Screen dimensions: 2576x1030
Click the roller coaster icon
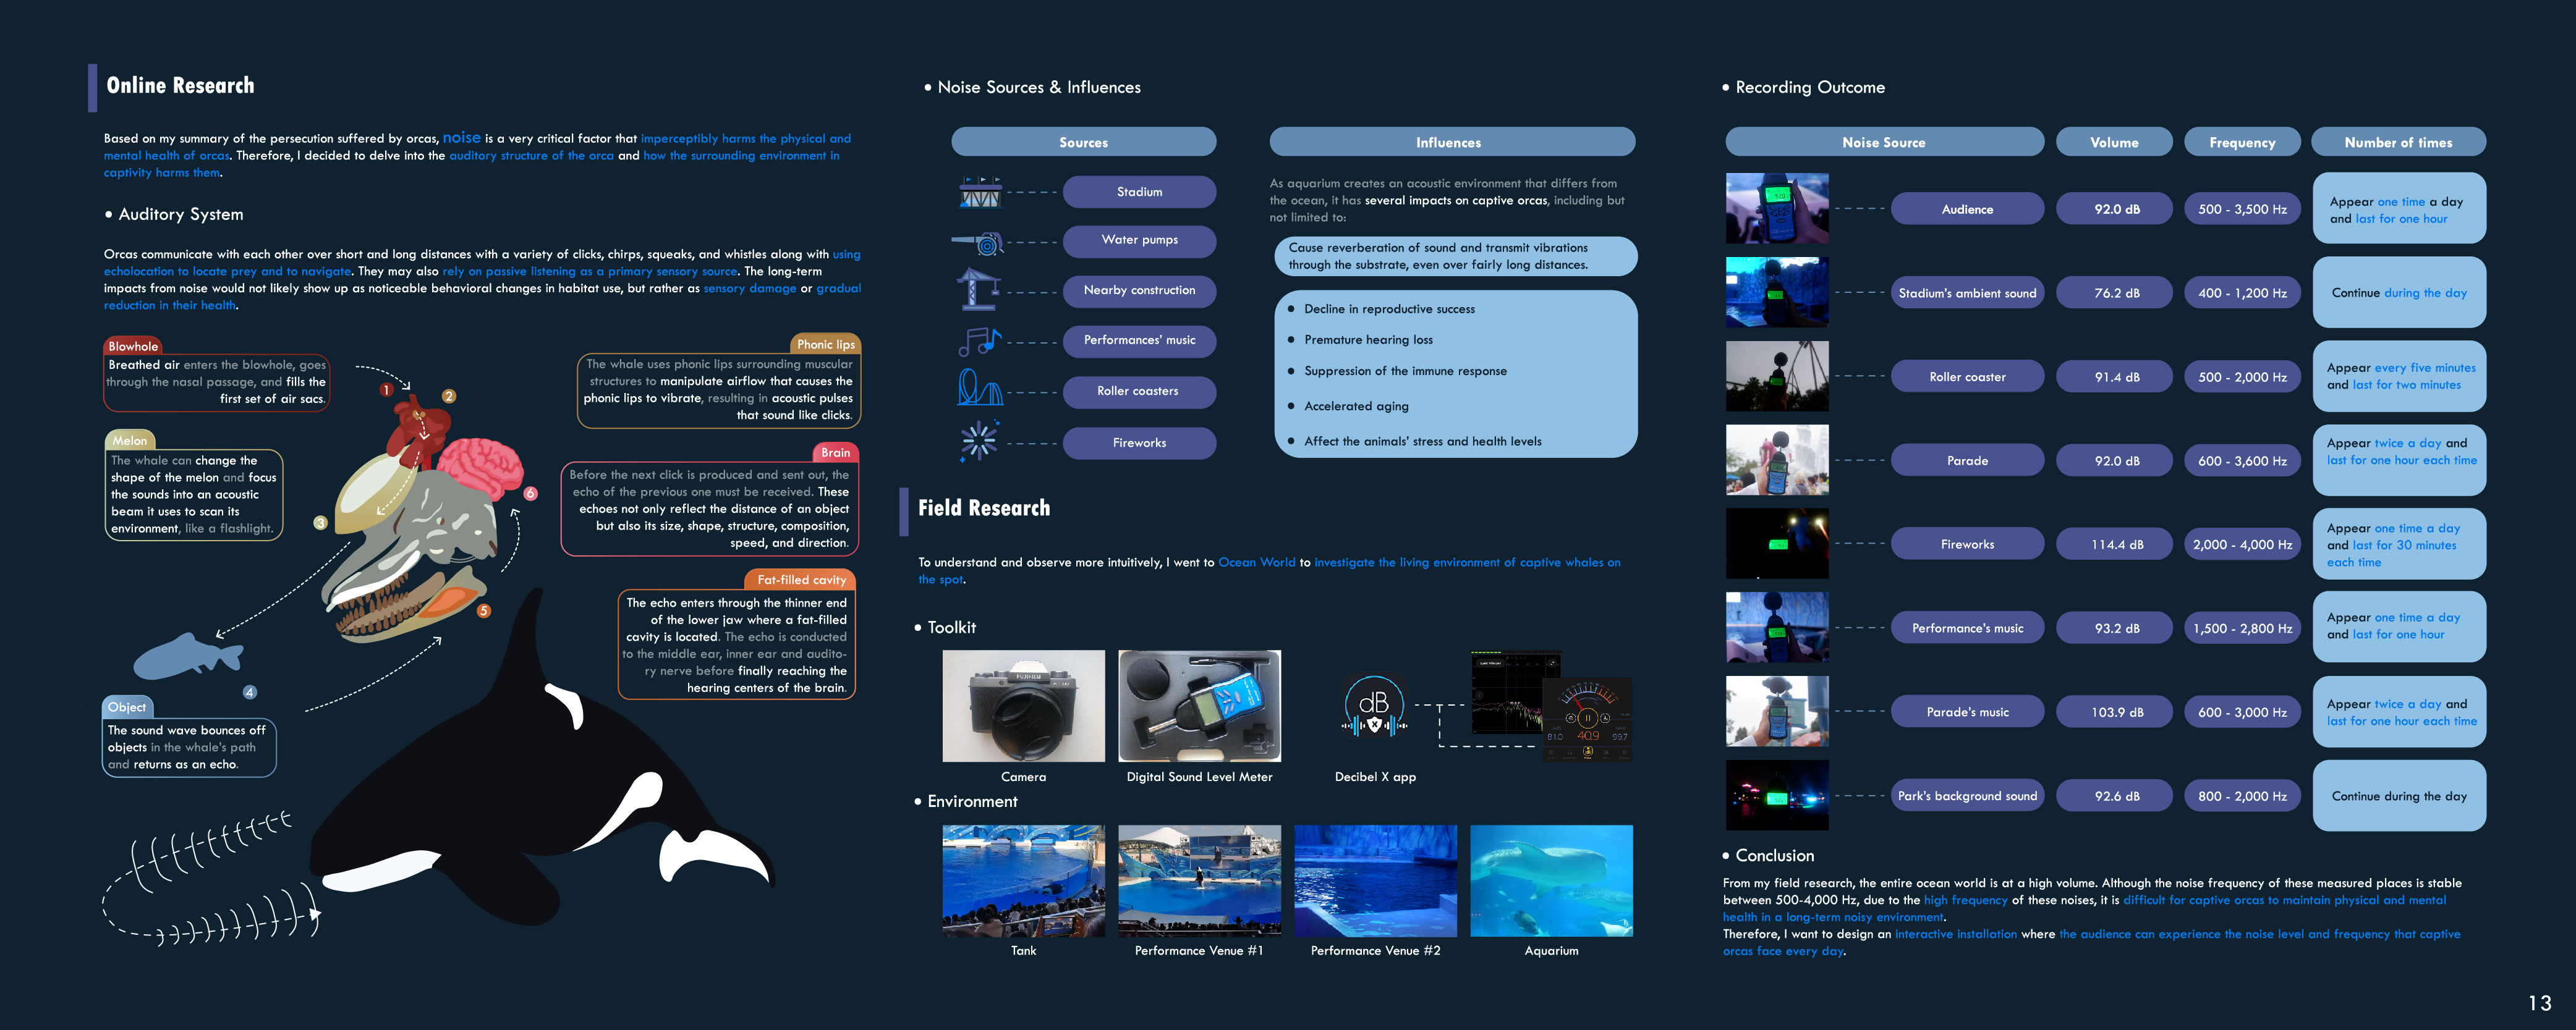pyautogui.click(x=979, y=389)
